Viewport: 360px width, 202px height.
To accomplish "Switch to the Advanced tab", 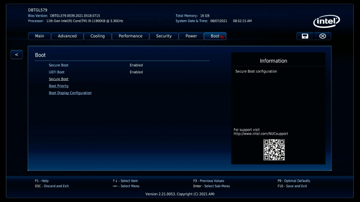I will pos(67,36).
